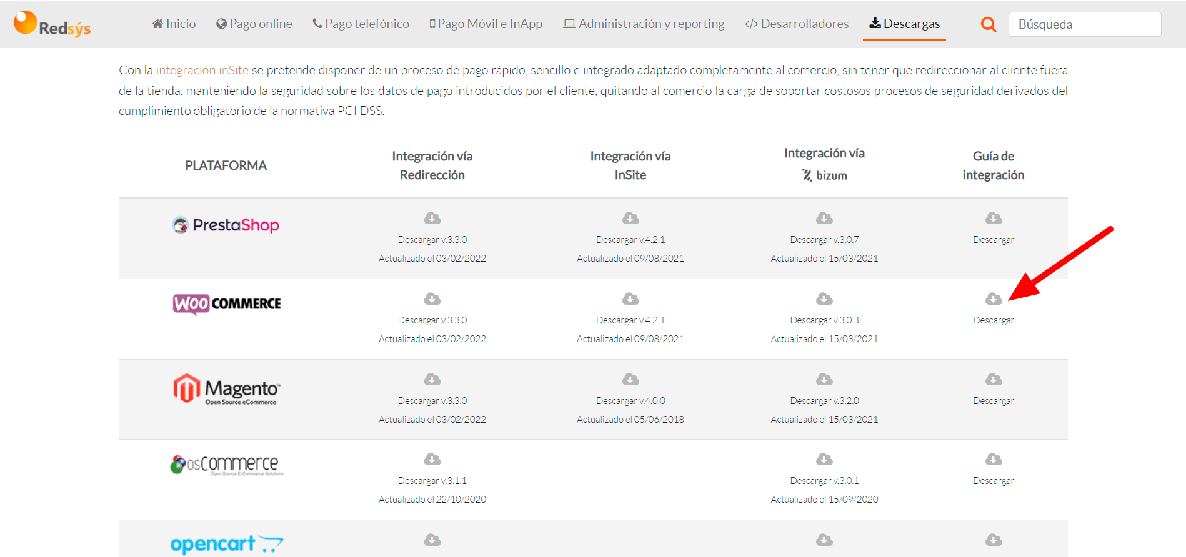Screen dimensions: 1186x557
Task: Click Magento Descargar v.3.2.0 link
Action: [x=824, y=401]
